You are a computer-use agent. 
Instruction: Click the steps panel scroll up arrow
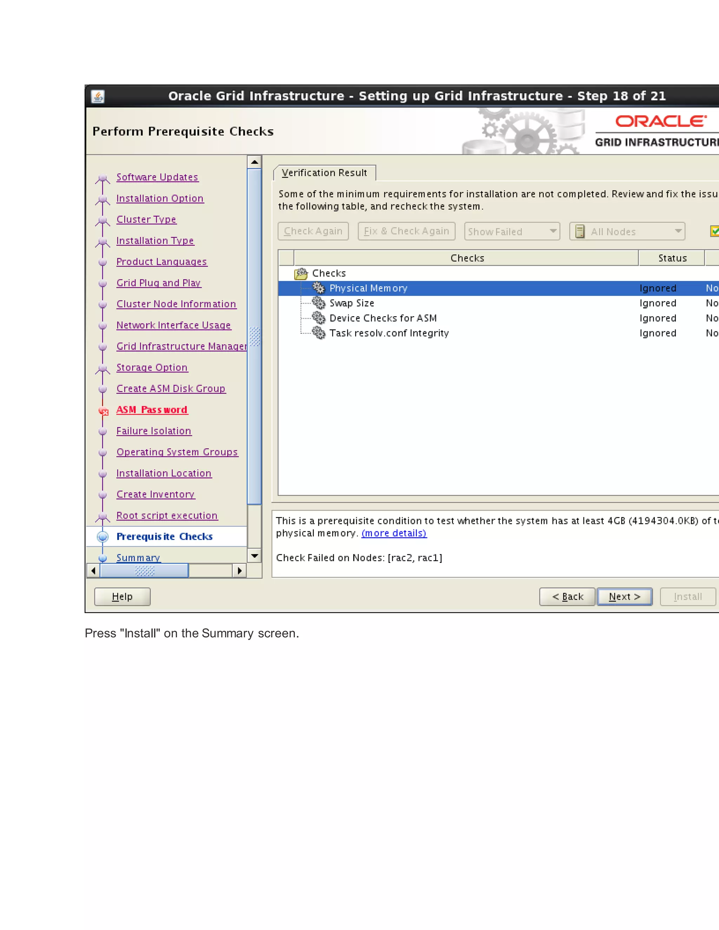pos(254,162)
